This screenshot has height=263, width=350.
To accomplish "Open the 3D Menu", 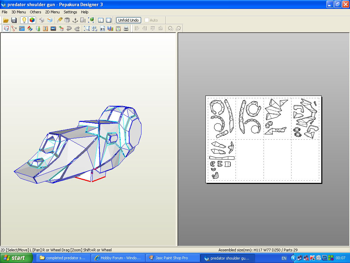I will tap(18, 12).
